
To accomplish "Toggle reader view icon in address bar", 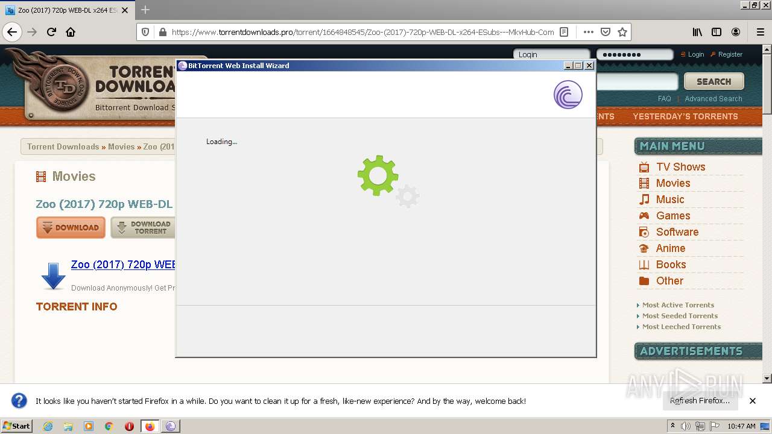I will tap(564, 32).
